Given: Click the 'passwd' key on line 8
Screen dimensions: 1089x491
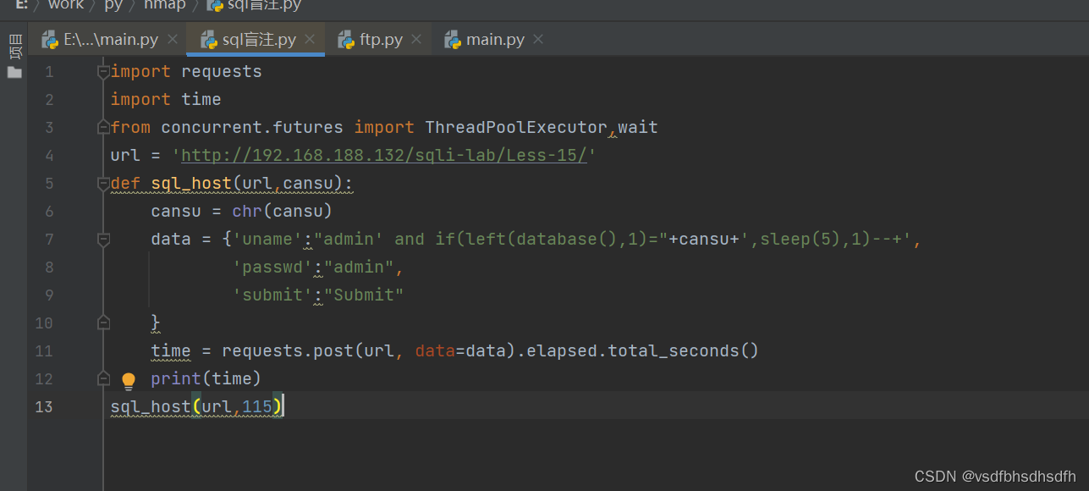Looking at the screenshot, I should coord(272,268).
